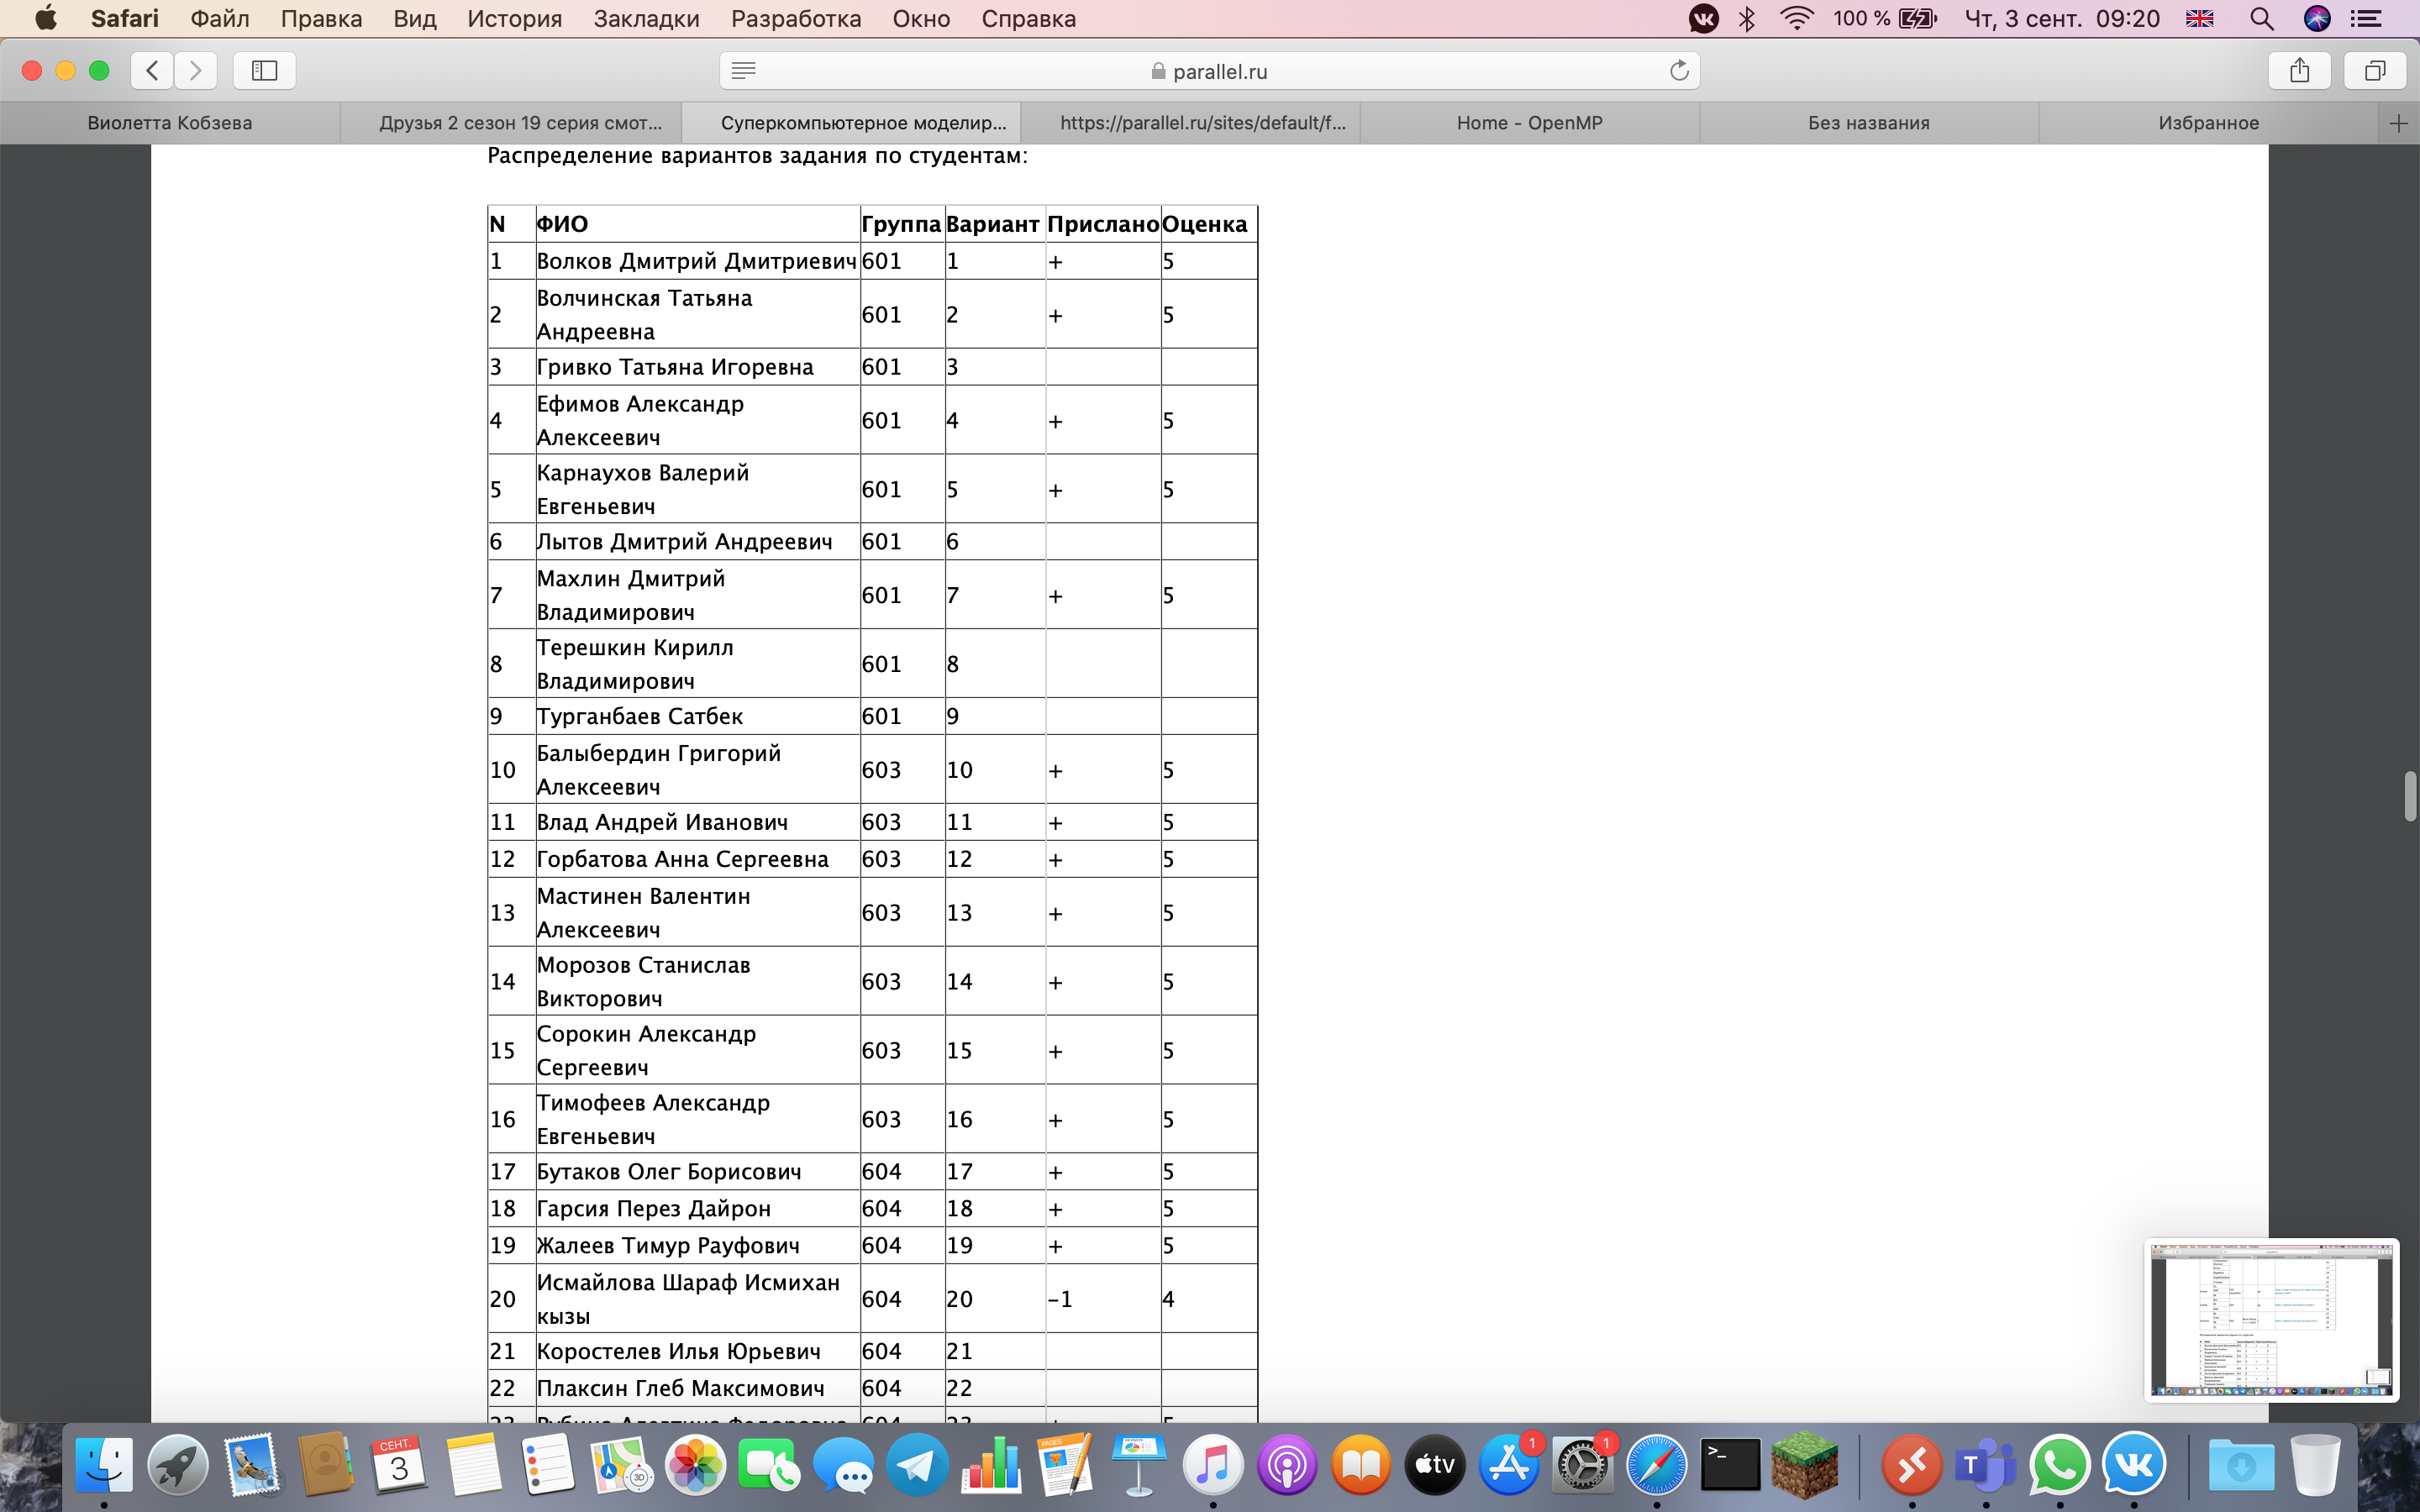Screen dimensions: 2420x1512
Task: Open Bluetooth status menu
Action: coord(1747,18)
